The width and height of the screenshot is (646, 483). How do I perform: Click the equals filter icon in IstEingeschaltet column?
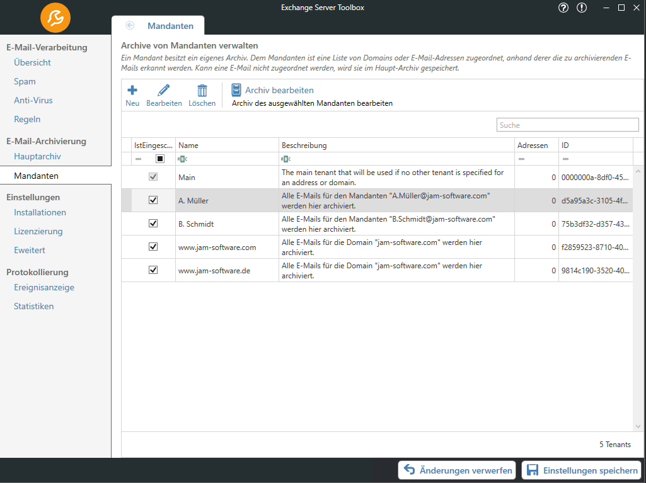click(139, 159)
